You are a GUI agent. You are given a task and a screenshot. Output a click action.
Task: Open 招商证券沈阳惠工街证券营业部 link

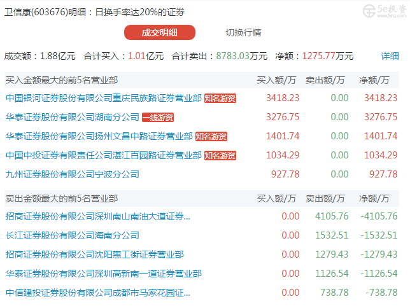pyautogui.click(x=95, y=254)
